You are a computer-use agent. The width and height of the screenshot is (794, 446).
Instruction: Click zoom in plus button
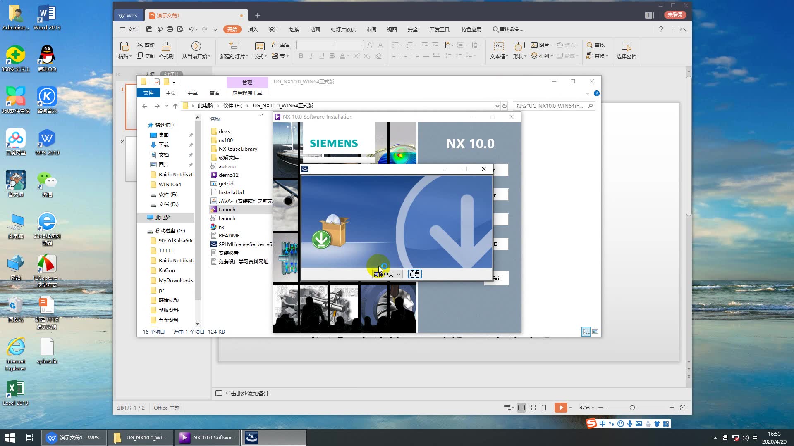pyautogui.click(x=672, y=408)
